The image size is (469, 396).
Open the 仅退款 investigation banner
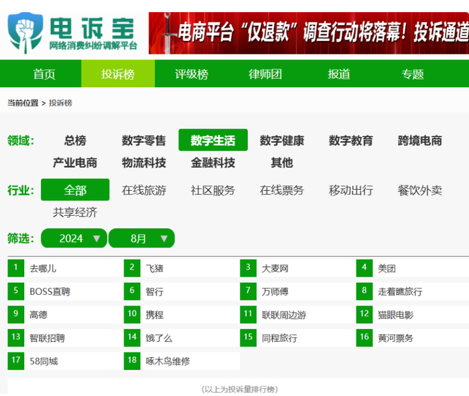[309, 33]
